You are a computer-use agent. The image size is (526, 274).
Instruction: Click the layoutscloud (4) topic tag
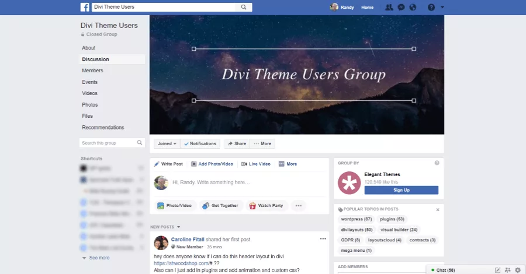385,240
